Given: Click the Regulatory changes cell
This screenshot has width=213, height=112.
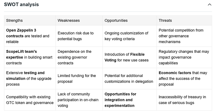Looking at the screenshot, I should pos(184,57).
